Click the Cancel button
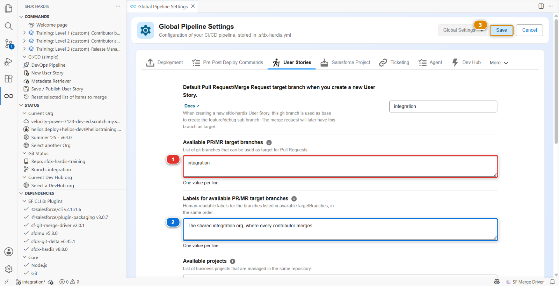The width and height of the screenshot is (559, 286). pos(529,30)
